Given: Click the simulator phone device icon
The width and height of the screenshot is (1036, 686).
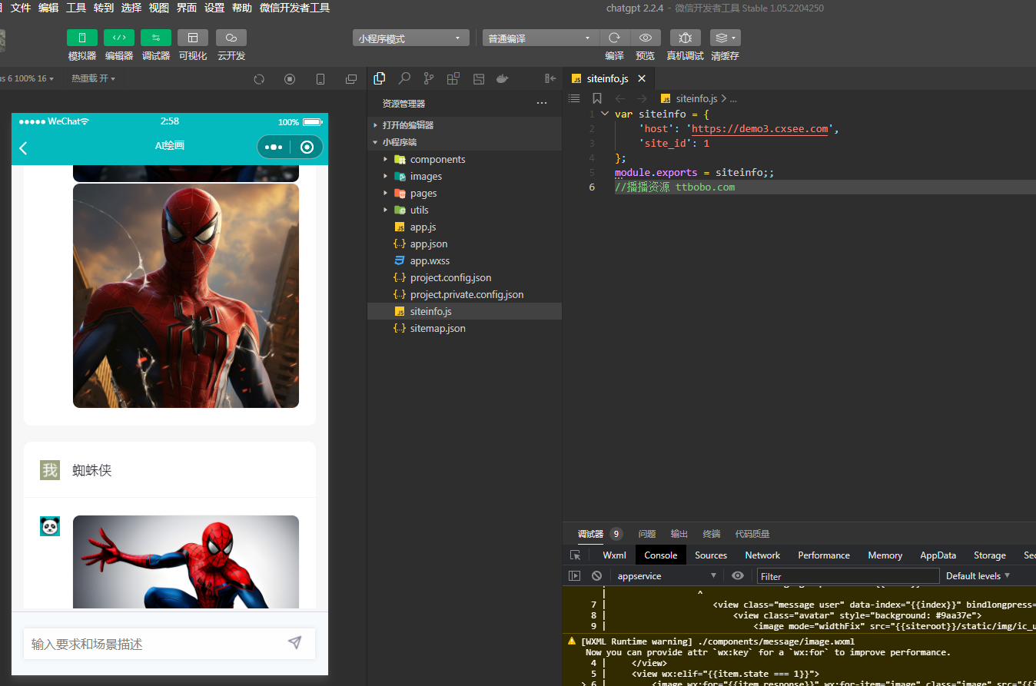Looking at the screenshot, I should [320, 78].
